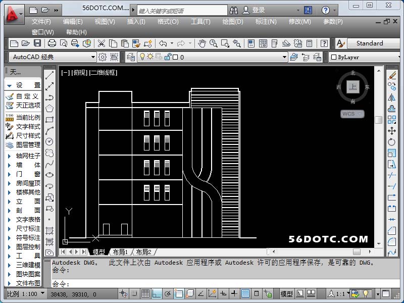Click the Plot printer icon
Image resolution: width=404 pixels, height=303 pixels.
coord(53,43)
